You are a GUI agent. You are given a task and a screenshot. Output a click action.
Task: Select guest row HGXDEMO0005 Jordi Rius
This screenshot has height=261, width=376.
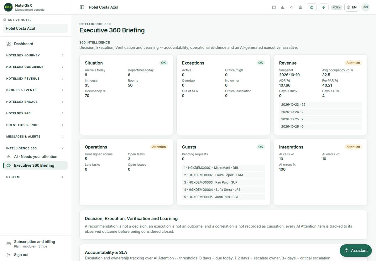coord(223,197)
